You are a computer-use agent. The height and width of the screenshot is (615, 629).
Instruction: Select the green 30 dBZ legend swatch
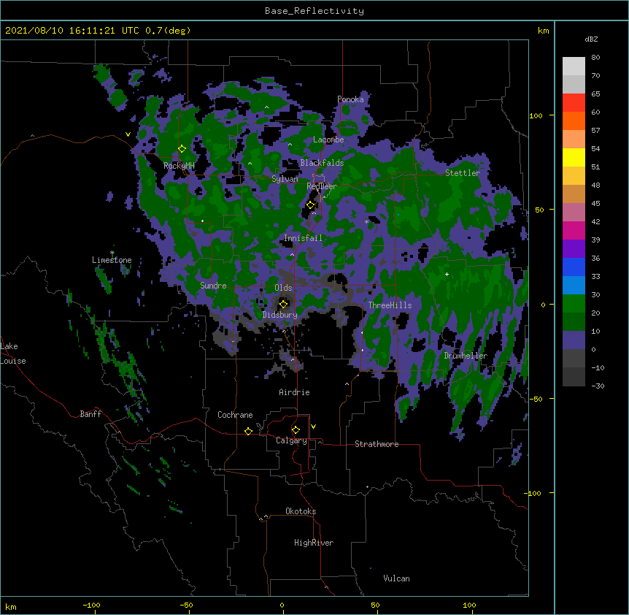pos(574,304)
